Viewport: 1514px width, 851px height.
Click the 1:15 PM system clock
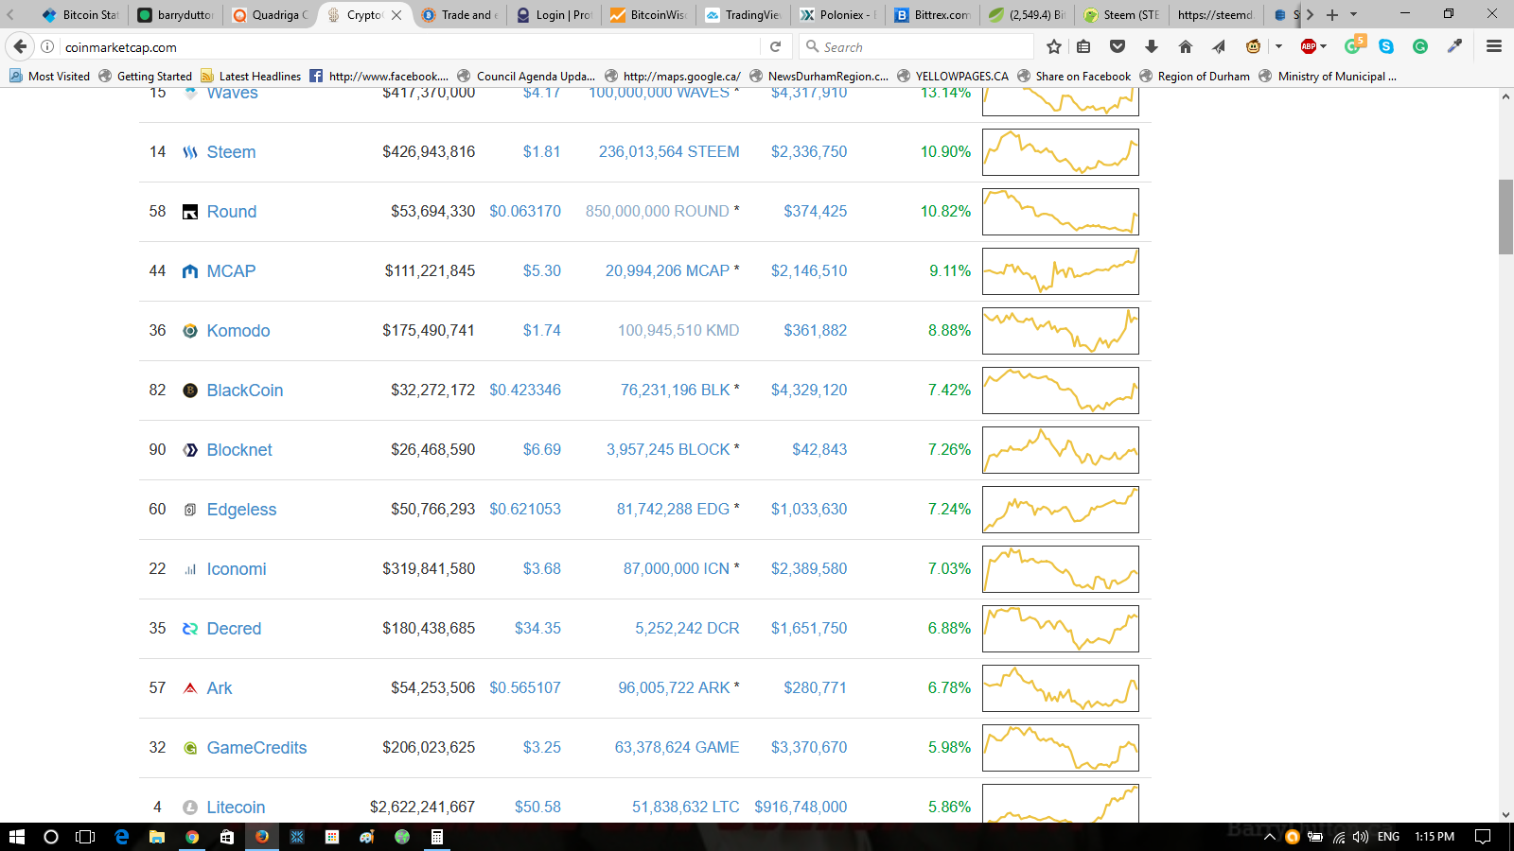point(1435,837)
